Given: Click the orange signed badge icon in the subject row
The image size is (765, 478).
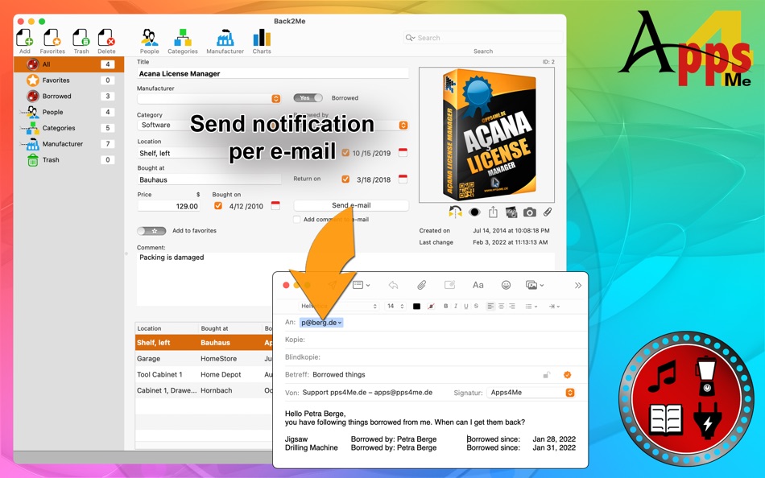Looking at the screenshot, I should pos(568,375).
